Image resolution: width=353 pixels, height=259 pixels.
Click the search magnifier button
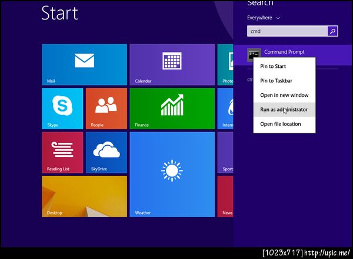coord(332,31)
